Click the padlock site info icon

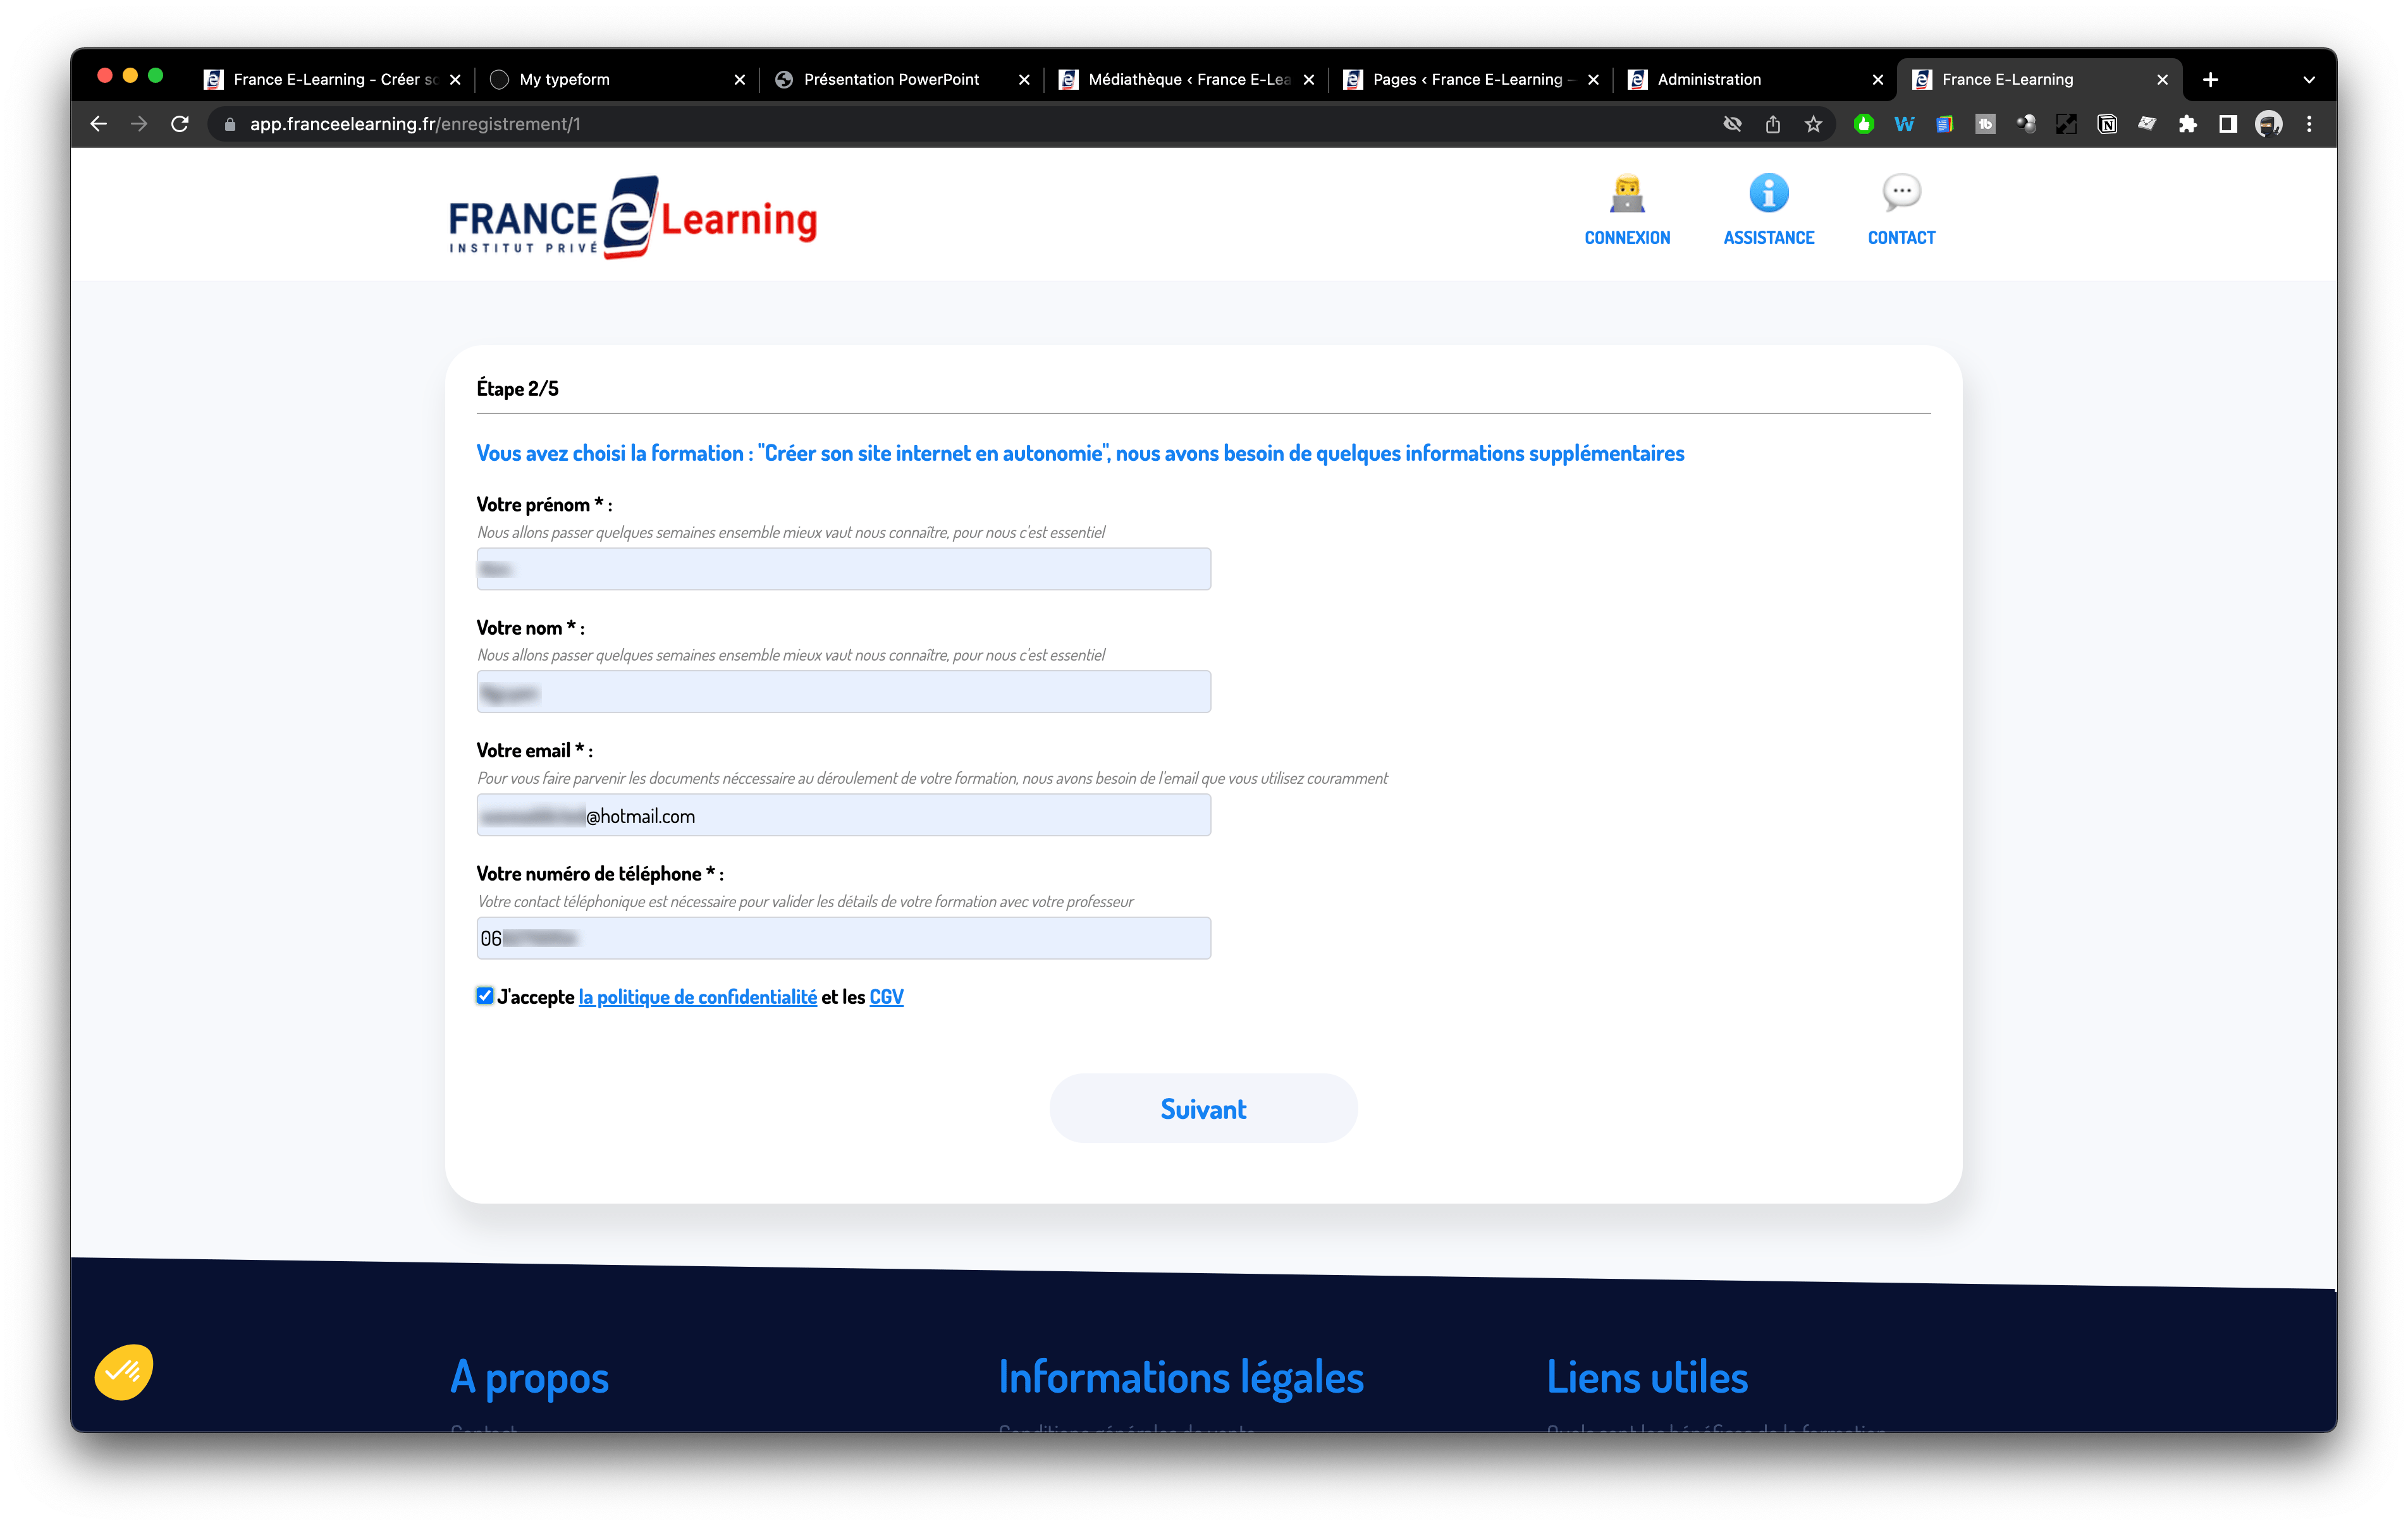click(230, 124)
